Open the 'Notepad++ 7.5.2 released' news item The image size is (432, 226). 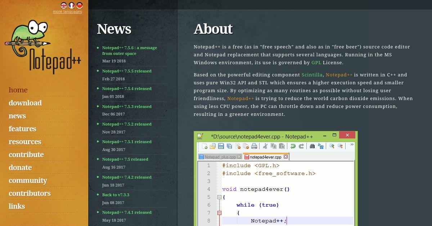(127, 124)
